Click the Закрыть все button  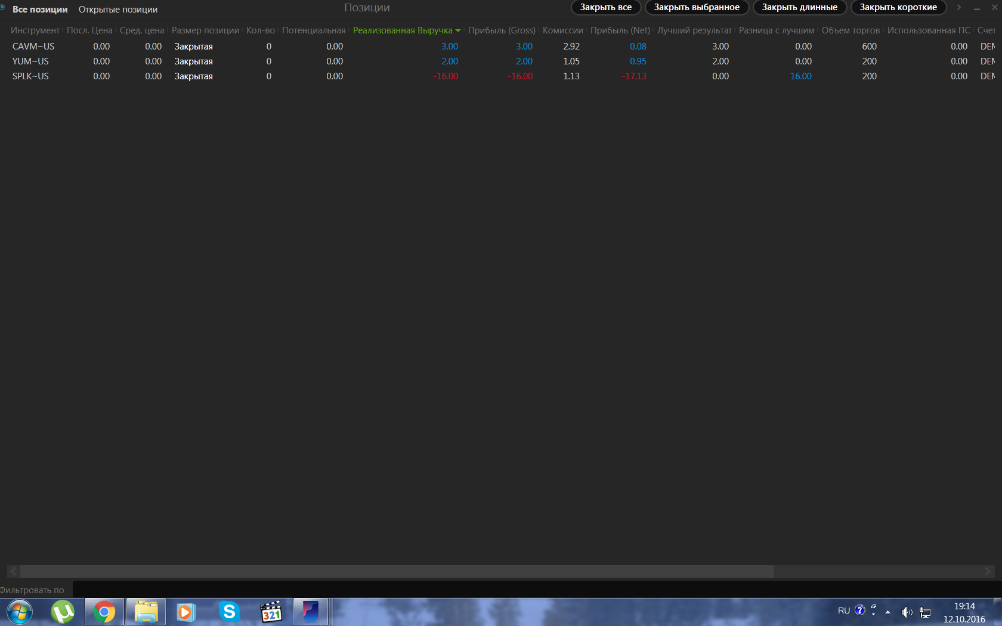[x=606, y=7]
